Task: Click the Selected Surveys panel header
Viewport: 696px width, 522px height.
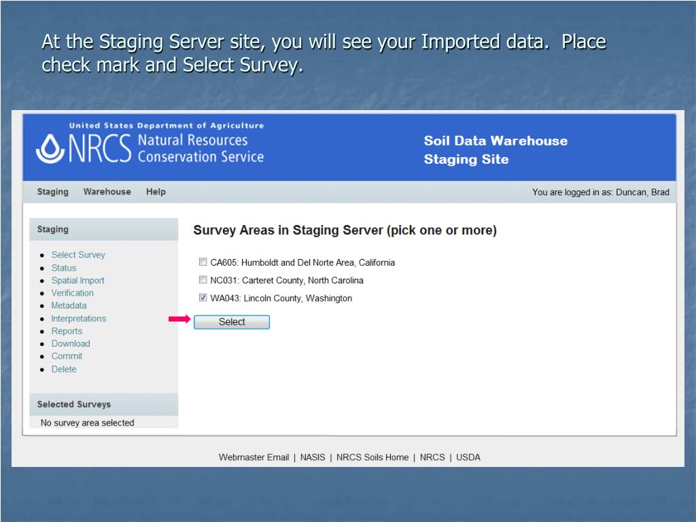Action: (x=104, y=404)
